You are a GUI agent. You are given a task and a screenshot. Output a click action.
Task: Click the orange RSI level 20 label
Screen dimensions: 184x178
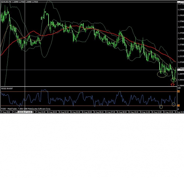[178, 106]
